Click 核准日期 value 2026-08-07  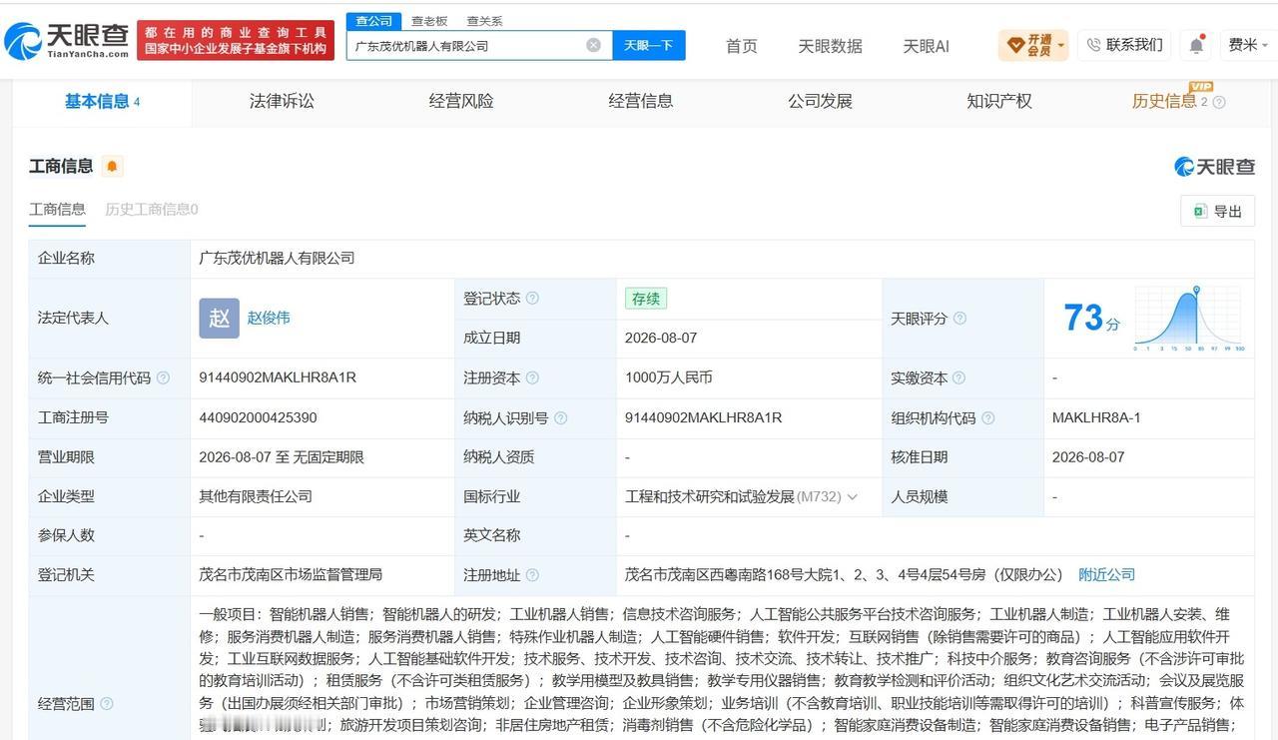click(1088, 457)
